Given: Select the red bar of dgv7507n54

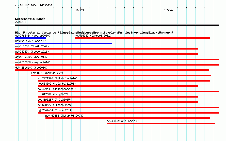Looking at the screenshot, I should click(128, 113).
